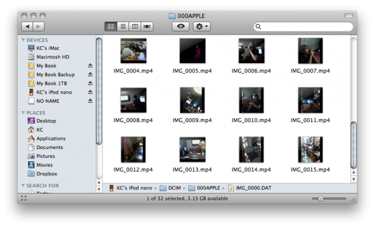This screenshot has height=228, width=374.
Task: Open Quick Look with the eye button
Action: [181, 26]
